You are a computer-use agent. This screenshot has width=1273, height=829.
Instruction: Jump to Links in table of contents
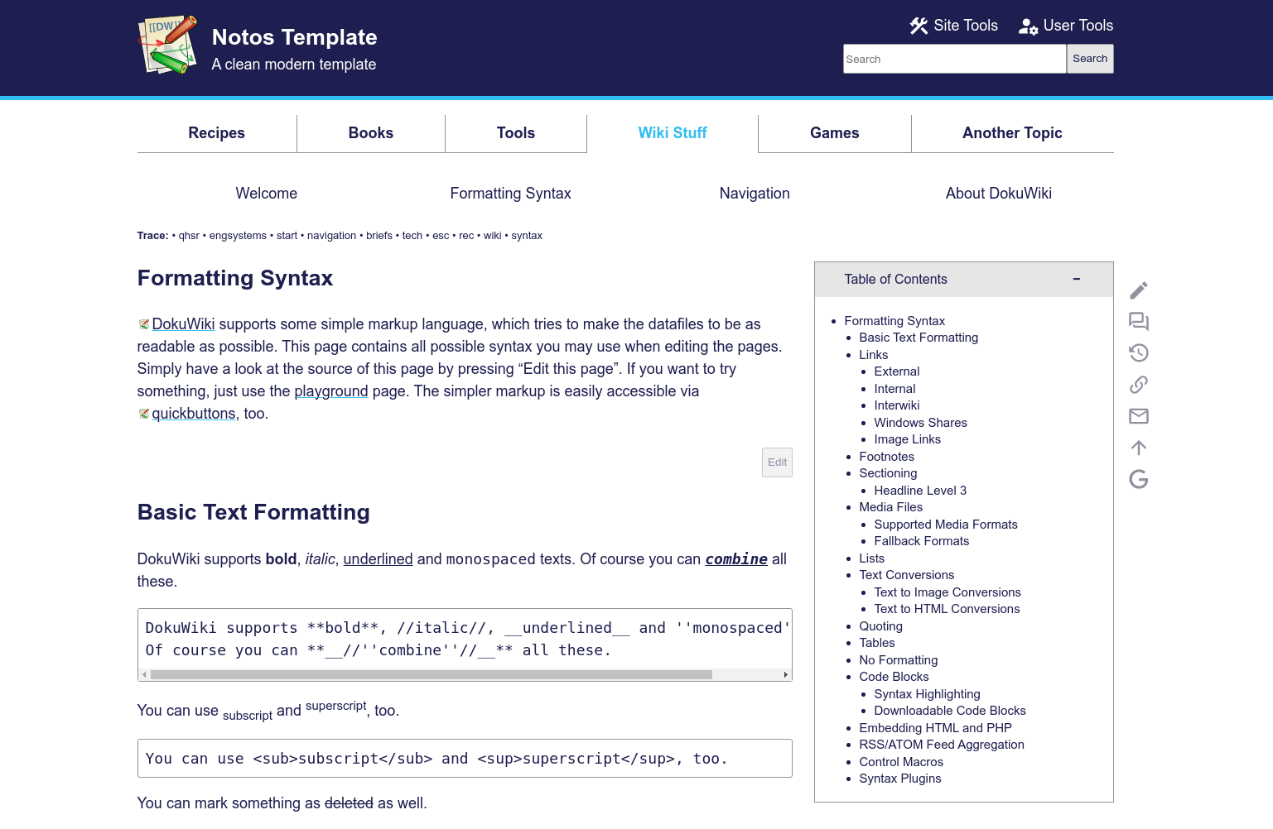click(x=874, y=355)
